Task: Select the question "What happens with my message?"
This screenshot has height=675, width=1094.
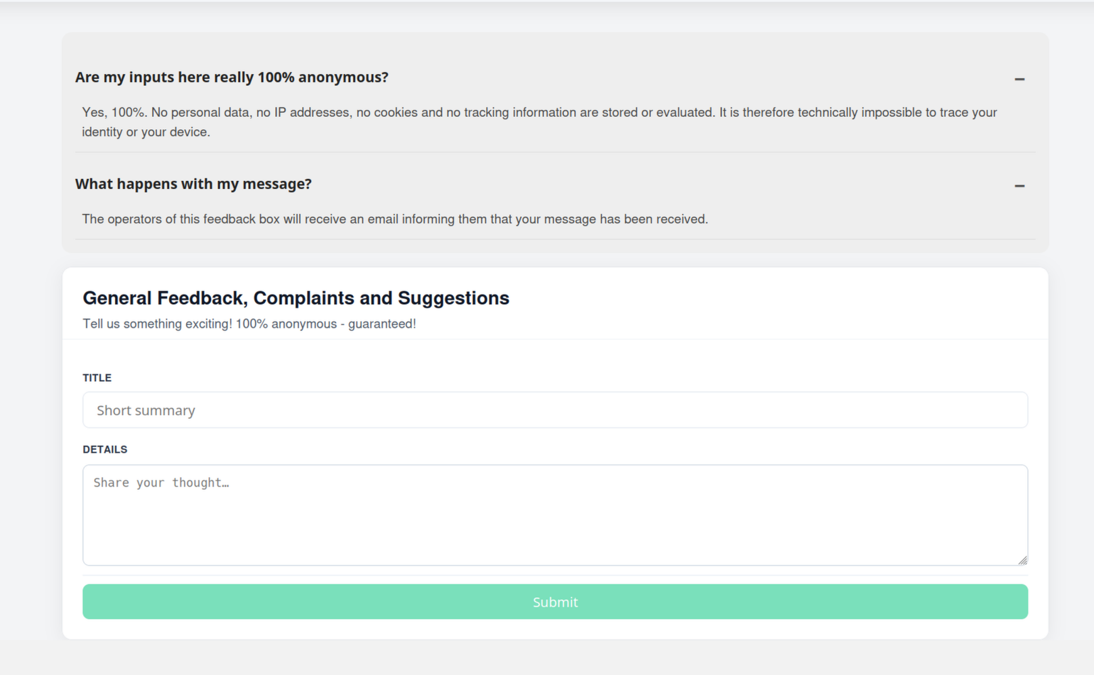Action: [x=193, y=184]
